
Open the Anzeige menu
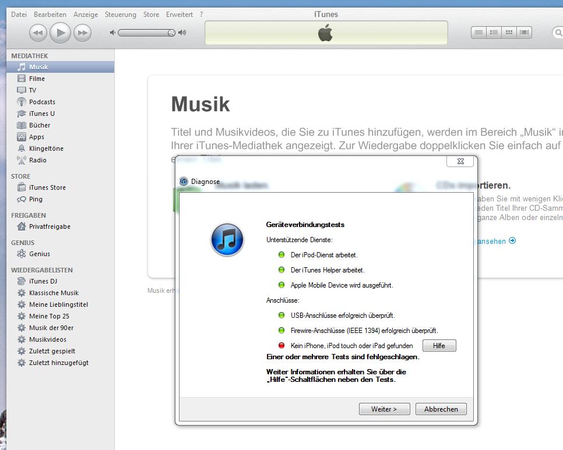(86, 15)
